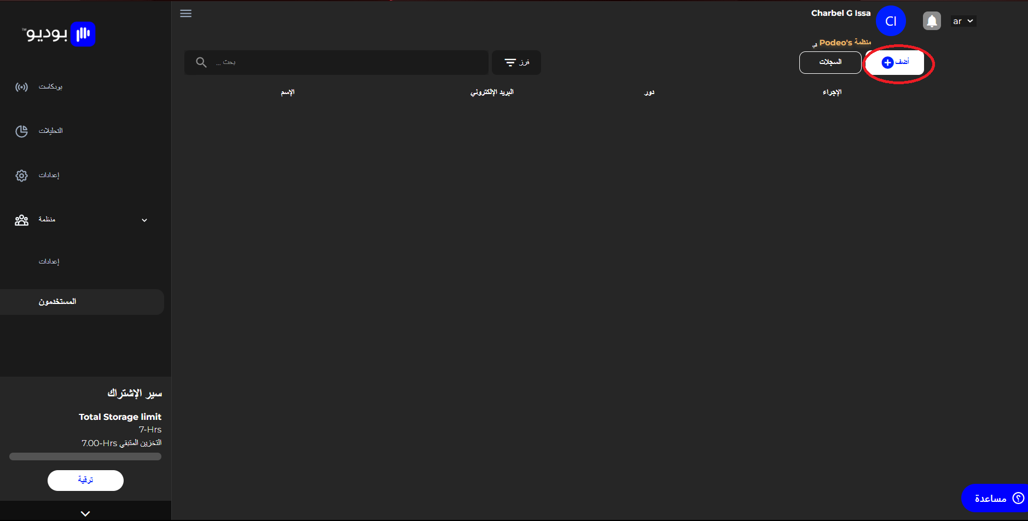Screen dimensions: 1028x521
Task: Click the Total Storage limit label
Action: point(120,417)
